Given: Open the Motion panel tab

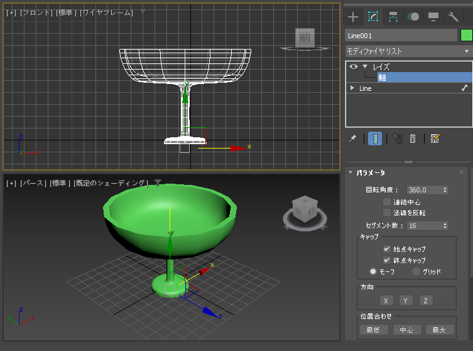Looking at the screenshot, I should [413, 17].
